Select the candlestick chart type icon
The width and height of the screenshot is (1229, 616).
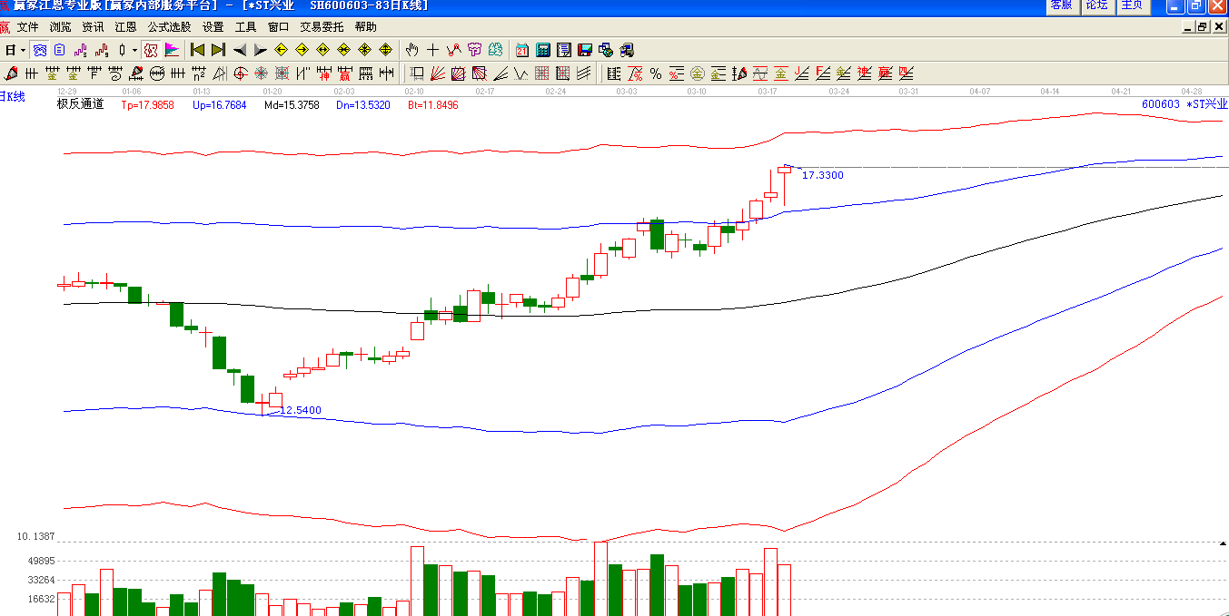122,50
